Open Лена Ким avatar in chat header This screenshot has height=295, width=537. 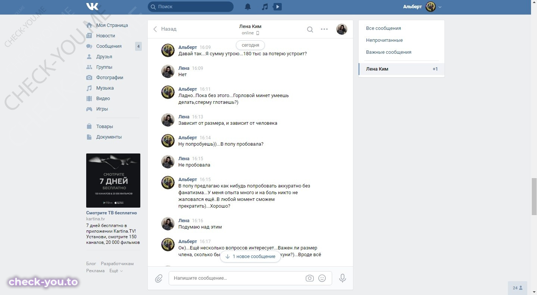342,29
